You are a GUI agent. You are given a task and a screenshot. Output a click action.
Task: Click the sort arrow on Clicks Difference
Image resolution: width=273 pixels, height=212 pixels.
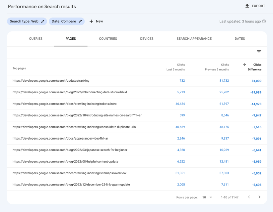[244, 64]
